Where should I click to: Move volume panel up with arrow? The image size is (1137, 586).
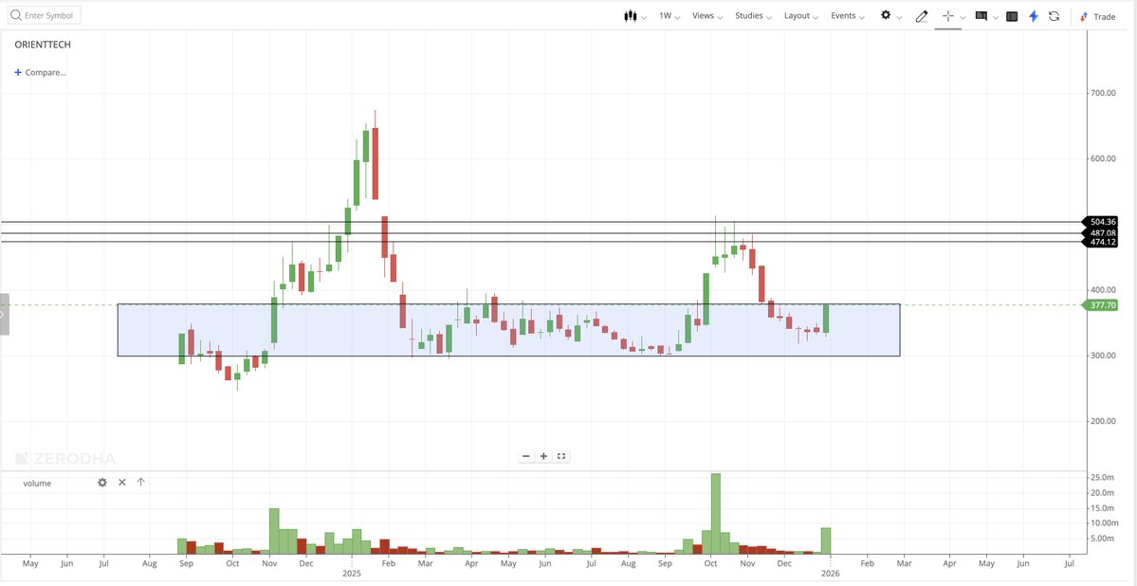140,483
